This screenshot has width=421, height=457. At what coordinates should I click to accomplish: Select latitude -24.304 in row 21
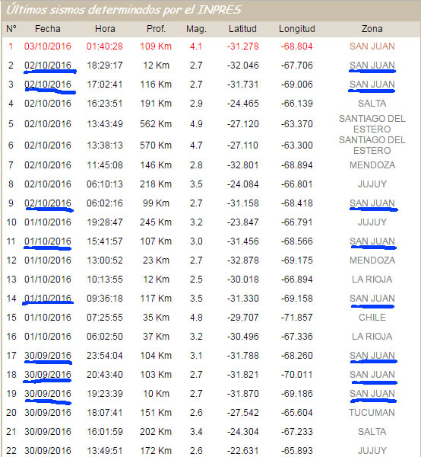pyautogui.click(x=242, y=432)
